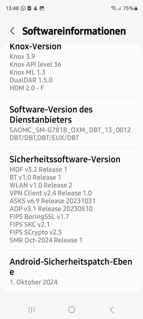Tap the Sicherheitssoftware-Version section heading
143x319 pixels.
[65, 159]
